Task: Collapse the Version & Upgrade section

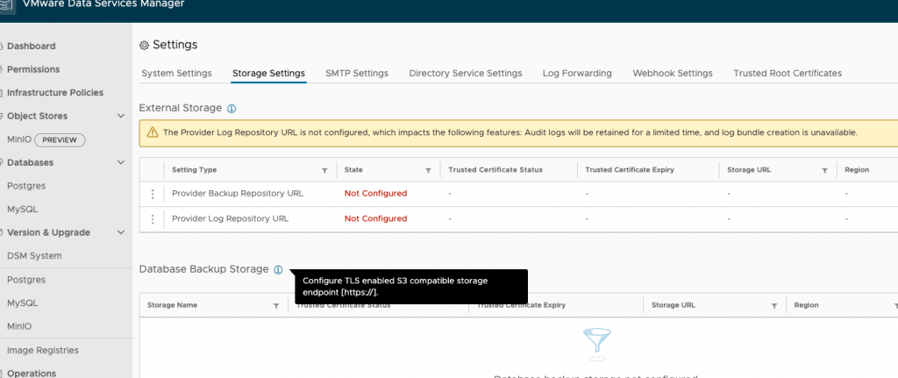Action: 121,232
